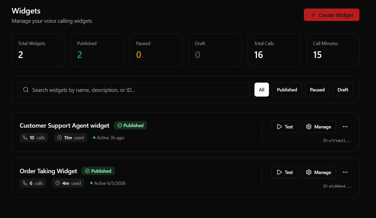Test the Order Taking Widget
This screenshot has height=218, width=376.
284,172
